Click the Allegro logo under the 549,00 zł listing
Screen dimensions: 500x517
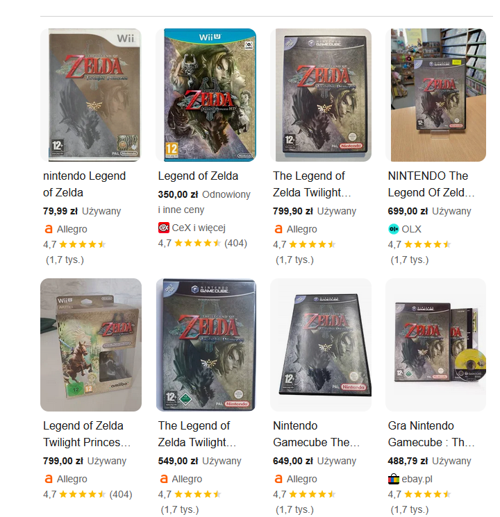(164, 479)
